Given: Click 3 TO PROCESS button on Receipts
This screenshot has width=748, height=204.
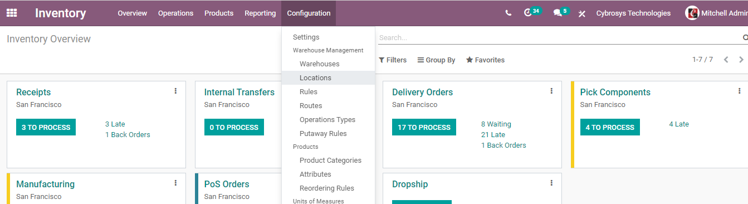Looking at the screenshot, I should tap(46, 127).
